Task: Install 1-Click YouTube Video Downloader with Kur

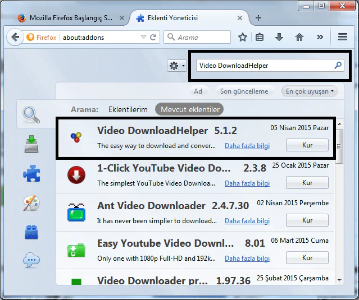Action: click(x=307, y=183)
